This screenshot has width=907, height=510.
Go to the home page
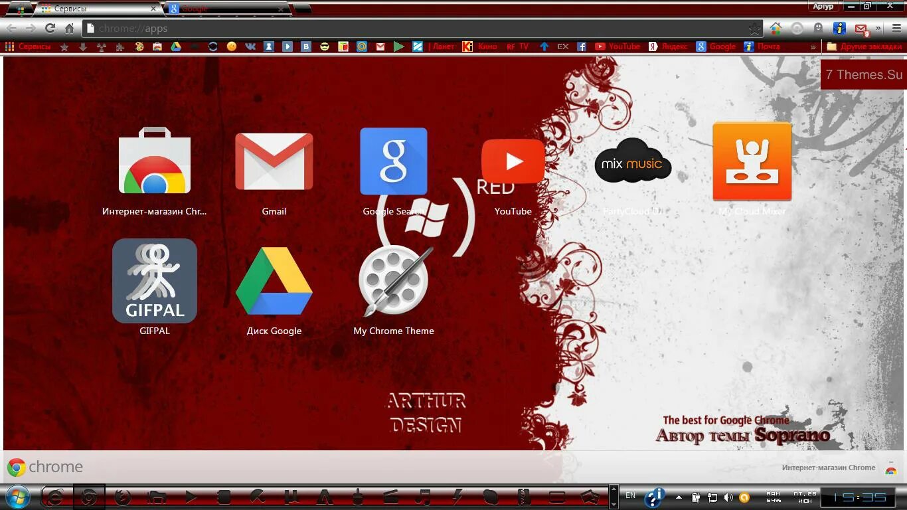coord(69,29)
